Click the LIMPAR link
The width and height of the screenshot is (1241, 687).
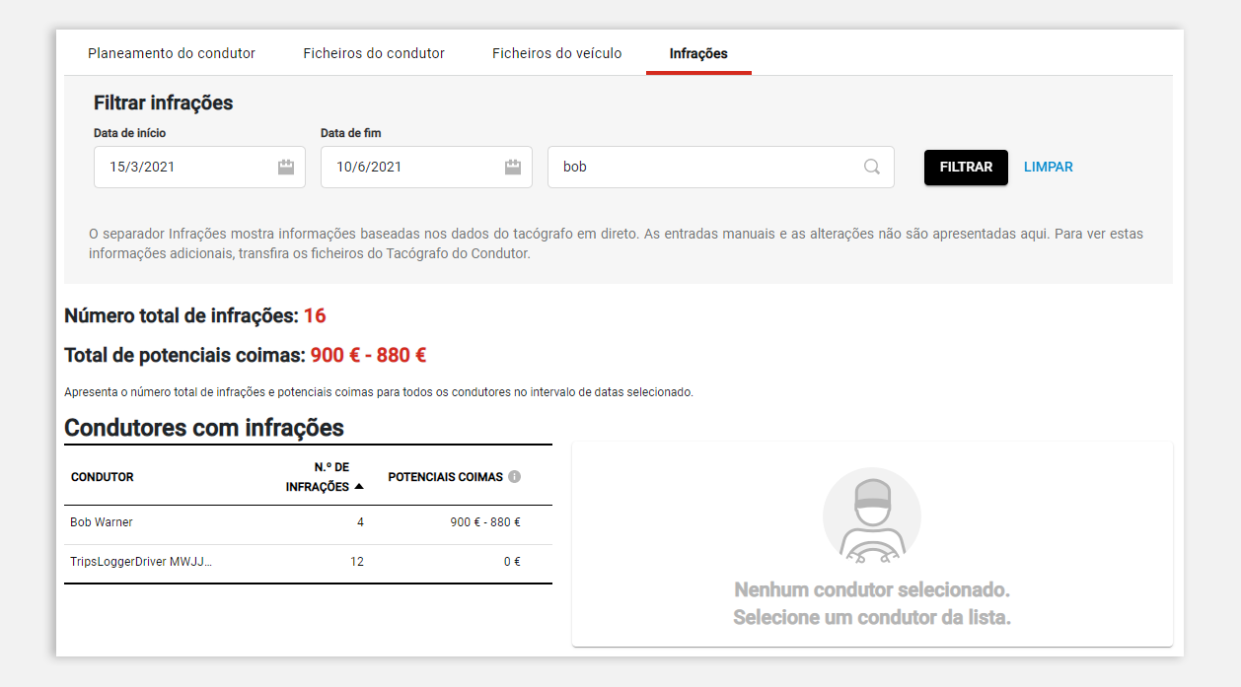tap(1049, 167)
